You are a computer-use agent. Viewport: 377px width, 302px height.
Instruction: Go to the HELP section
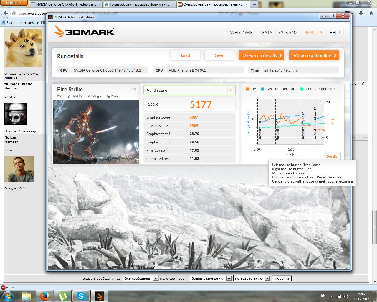click(335, 33)
